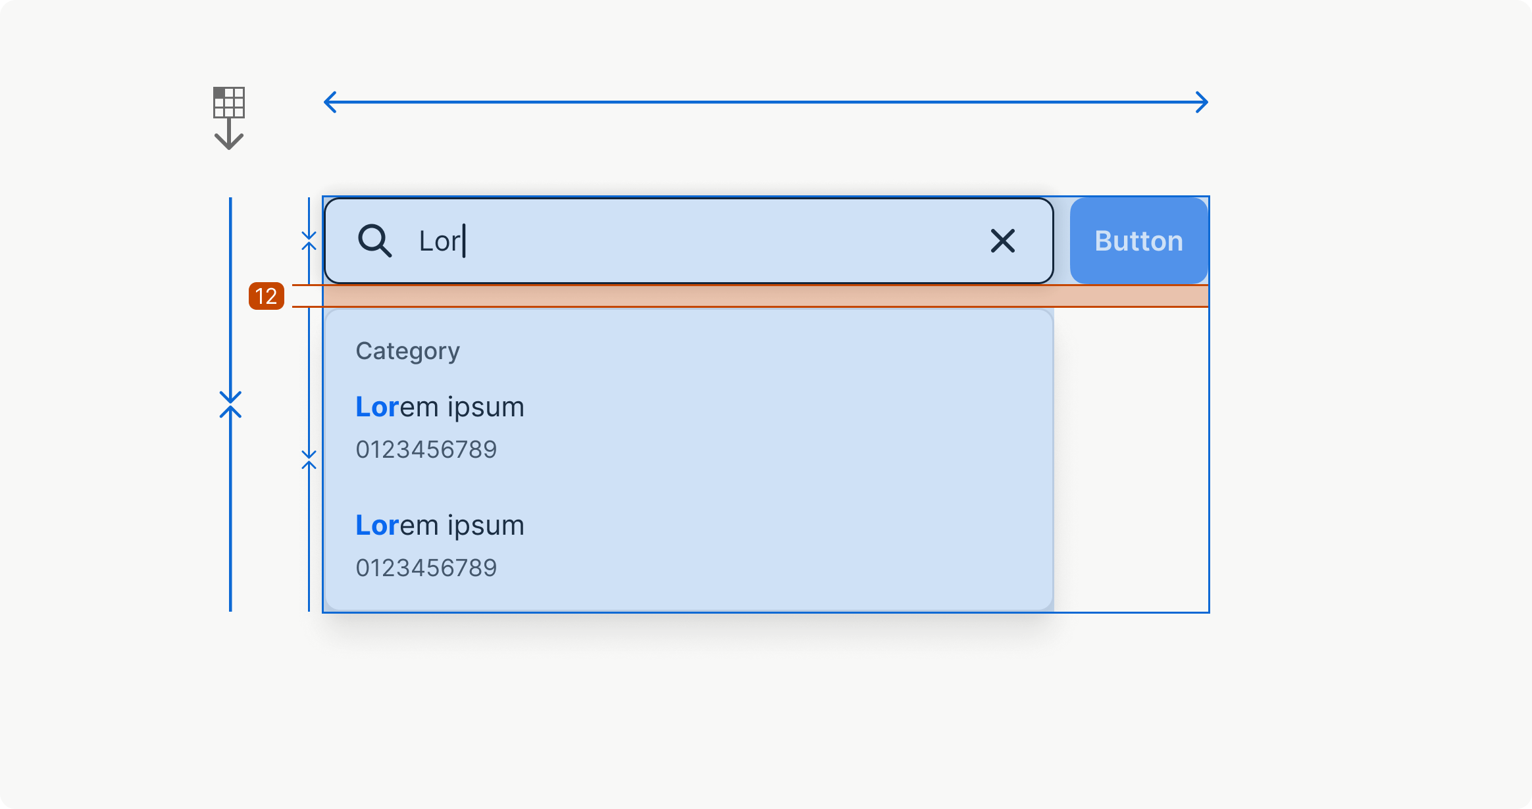1532x809 pixels.
Task: Click the left arrowhead of the width arrow
Action: 330,103
